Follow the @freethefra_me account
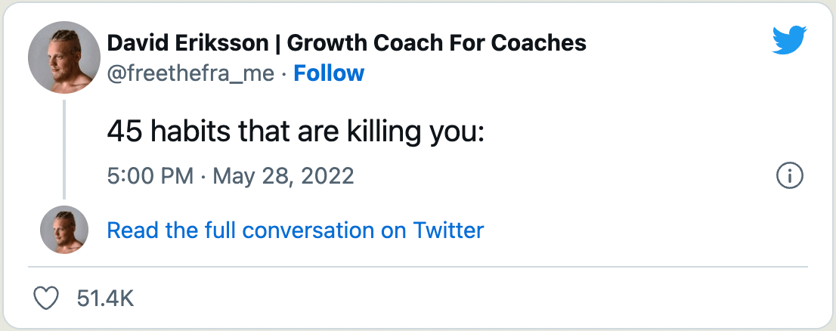This screenshot has height=331, width=836. (x=329, y=73)
